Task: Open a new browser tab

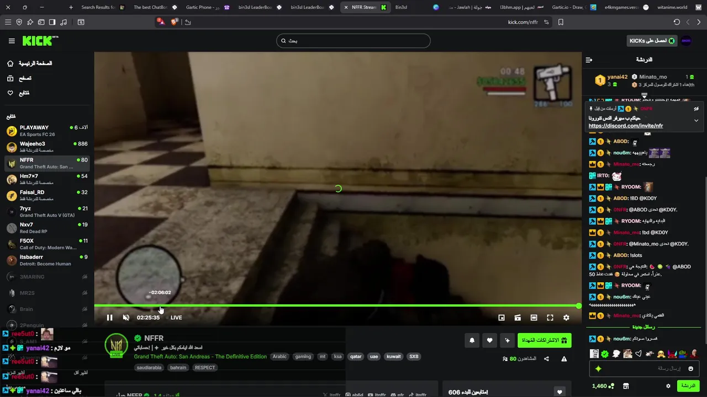Action: [x=71, y=7]
